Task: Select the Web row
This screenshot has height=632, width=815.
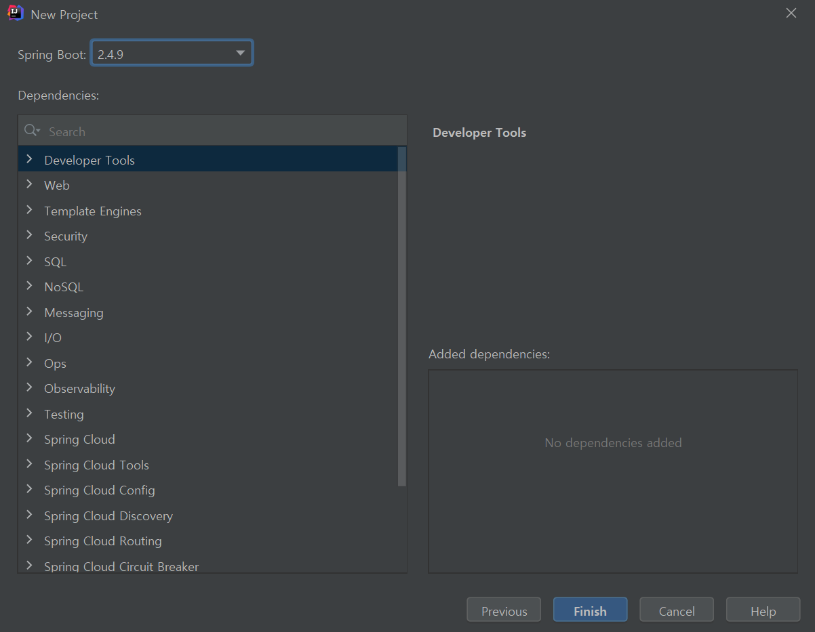Action: pyautogui.click(x=208, y=185)
